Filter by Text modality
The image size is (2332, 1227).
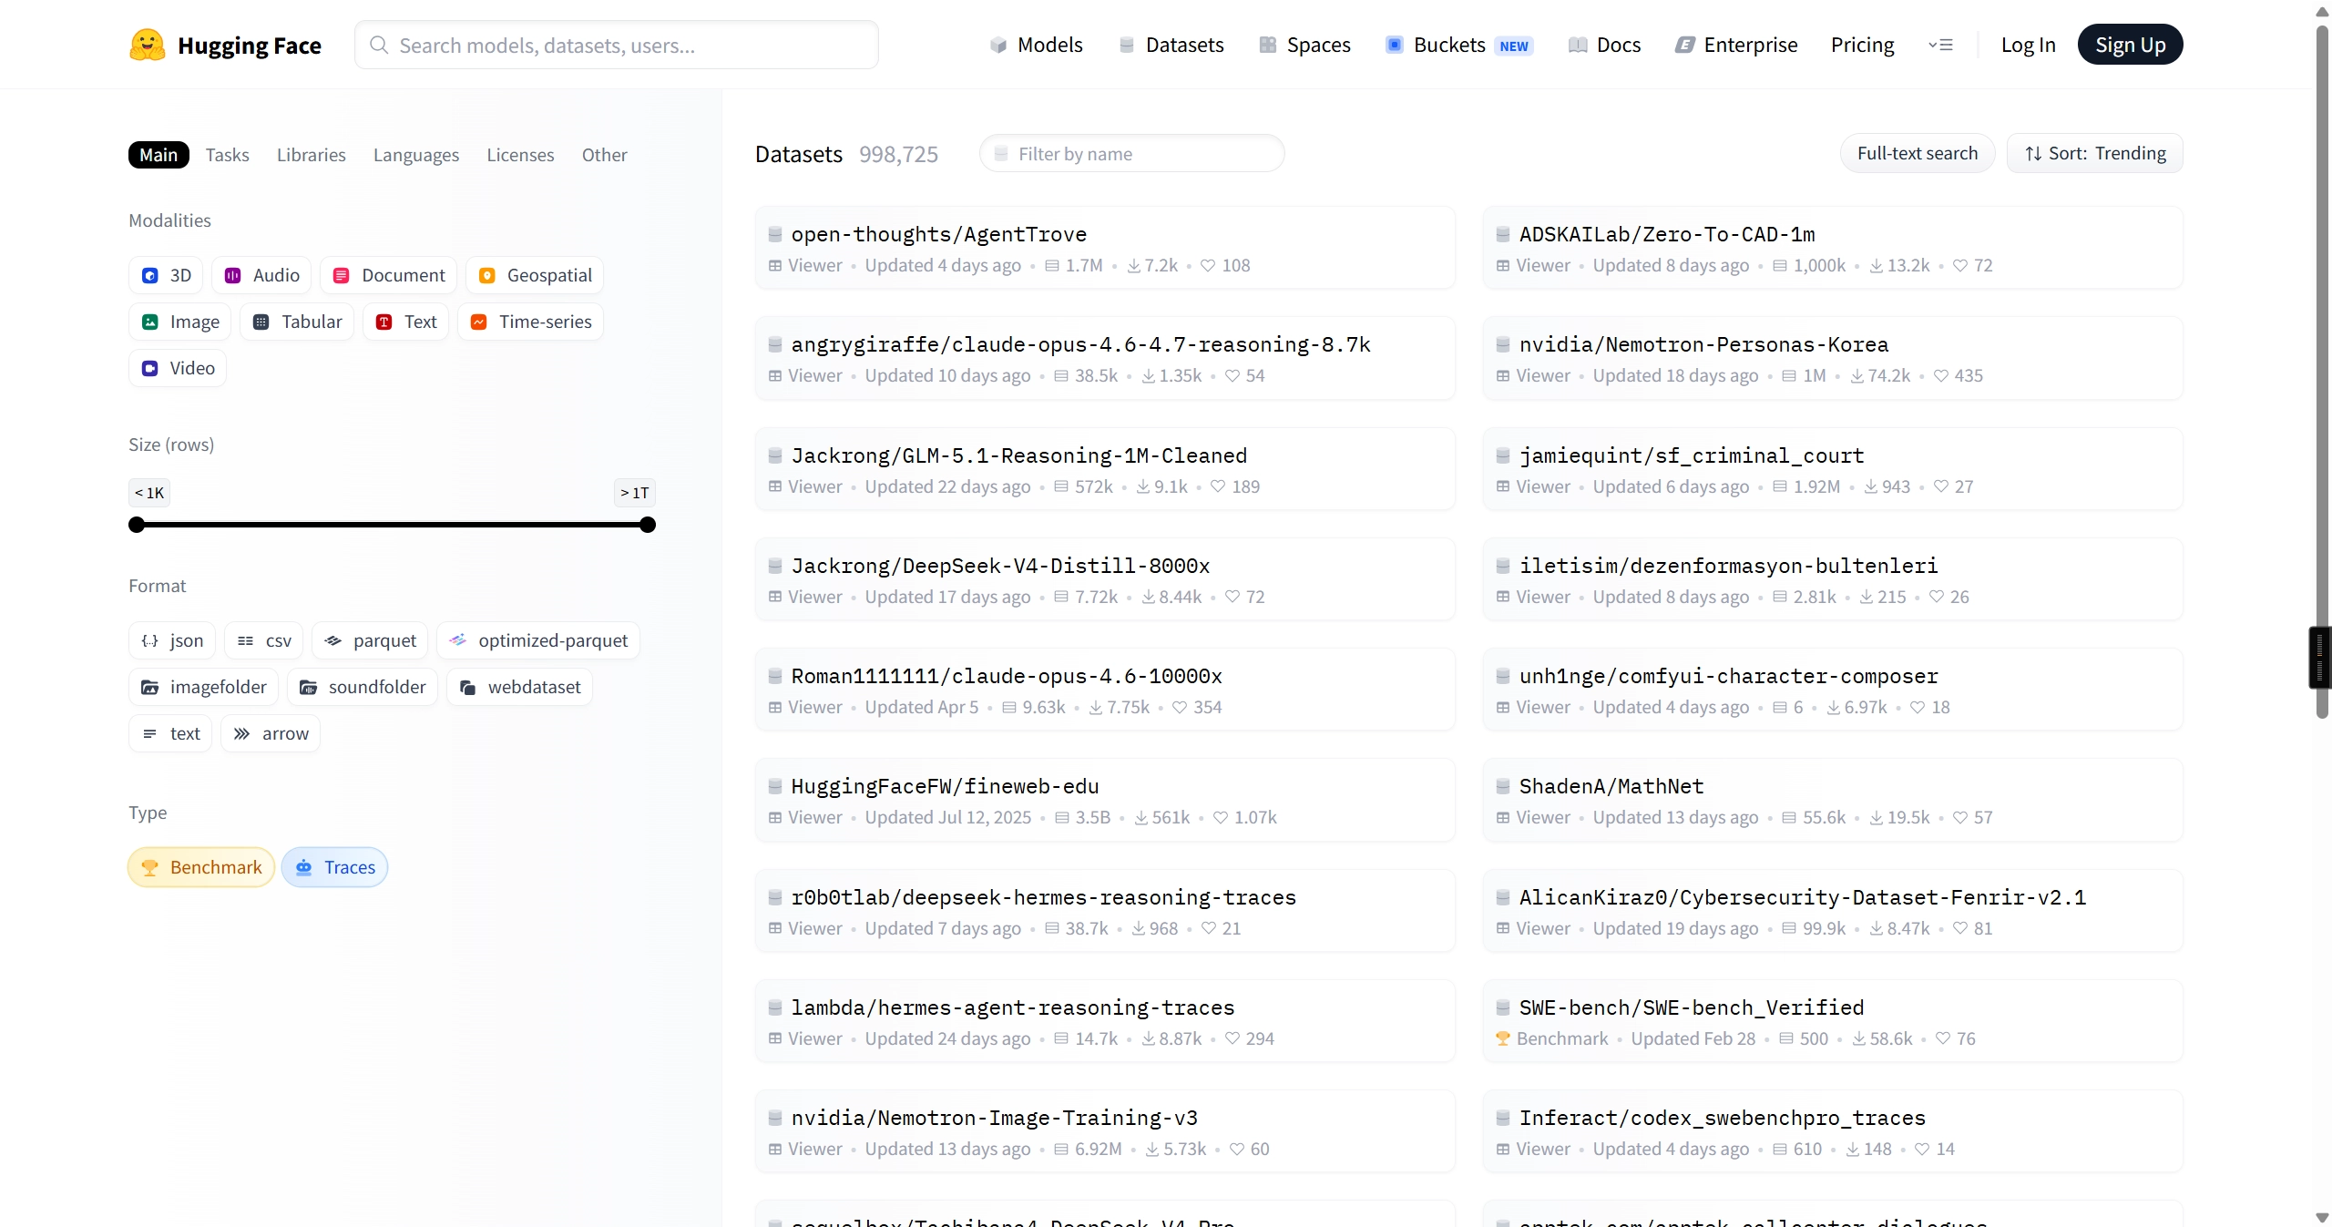405,322
